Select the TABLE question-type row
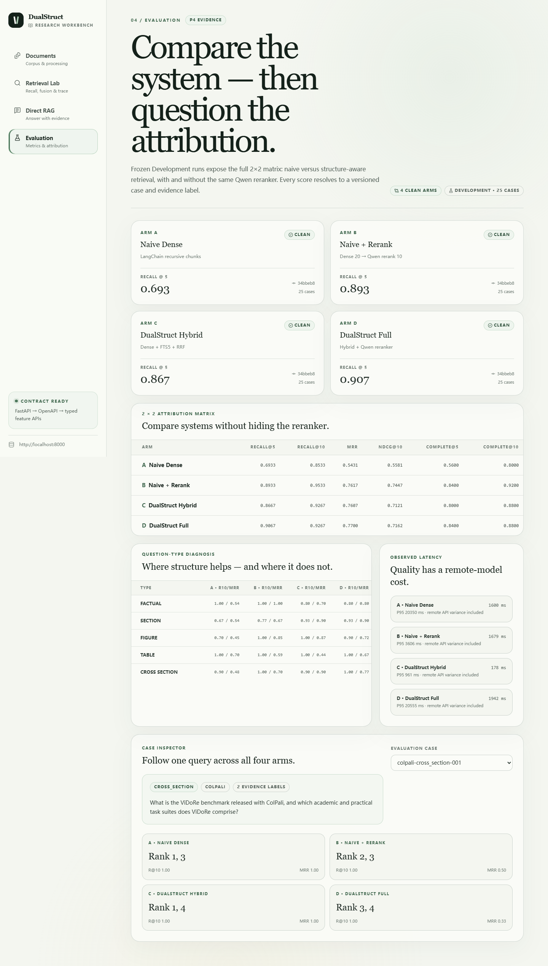The width and height of the screenshot is (548, 966). [251, 655]
